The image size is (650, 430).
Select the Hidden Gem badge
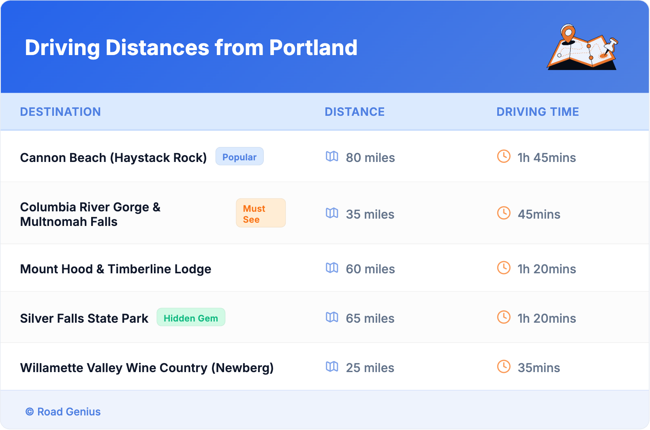tap(191, 318)
